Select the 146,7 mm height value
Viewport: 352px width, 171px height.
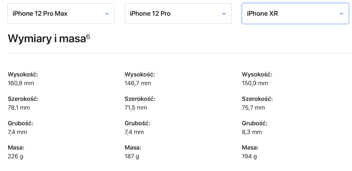pos(138,84)
